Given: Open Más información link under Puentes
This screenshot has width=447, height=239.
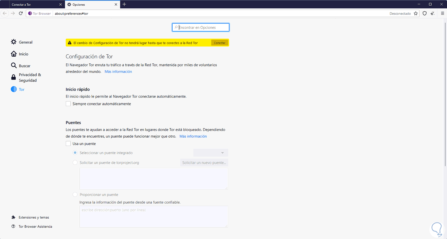Looking at the screenshot, I should click(193, 136).
